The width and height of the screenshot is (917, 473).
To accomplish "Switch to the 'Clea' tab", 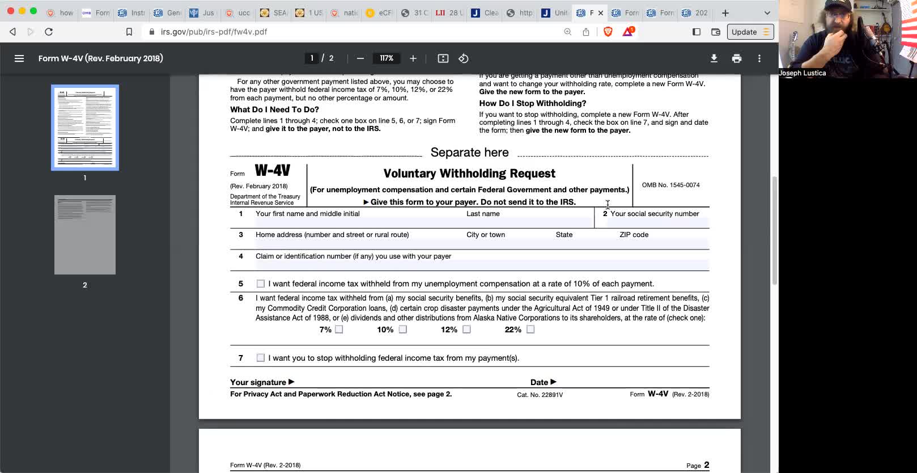I will [x=485, y=12].
